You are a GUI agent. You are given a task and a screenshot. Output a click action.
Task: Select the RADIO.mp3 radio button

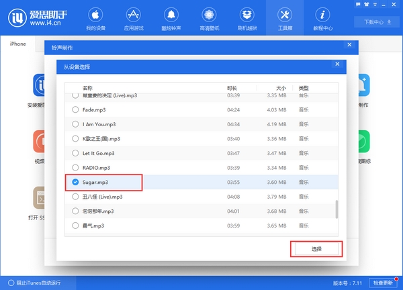(75, 168)
